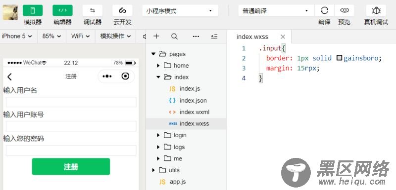This screenshot has width=396, height=190.
Task: Go back with simulator back arrow
Action: point(9,77)
